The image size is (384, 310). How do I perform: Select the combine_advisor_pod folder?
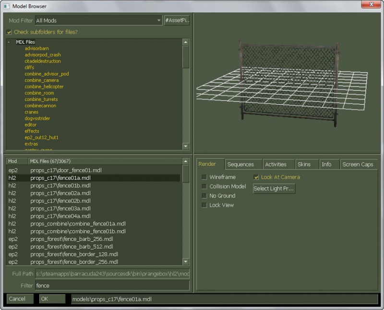pyautogui.click(x=47, y=74)
